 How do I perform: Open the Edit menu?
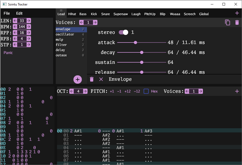click(x=19, y=13)
